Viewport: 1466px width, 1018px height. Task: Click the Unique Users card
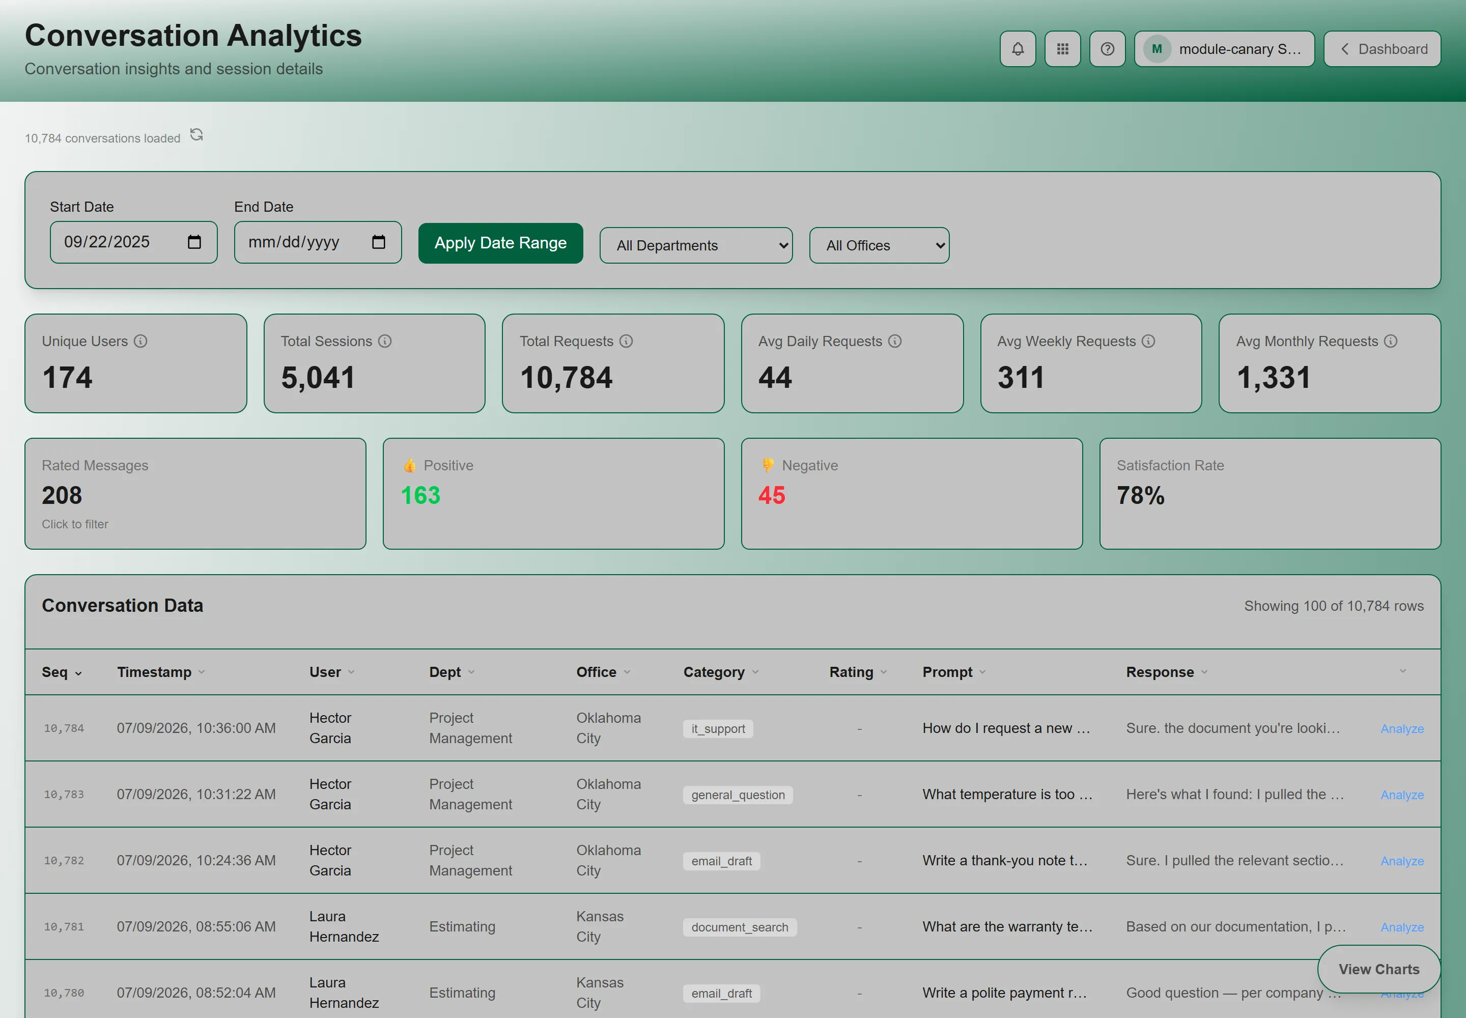[x=135, y=363]
